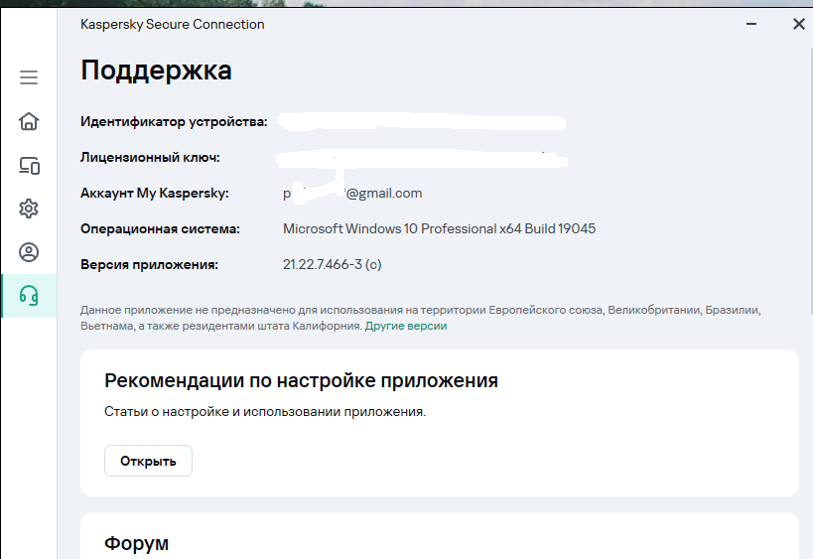Screen dimensions: 813x559
Task: Minimize the Kaspersky Secure Connection window
Action: coord(751,24)
